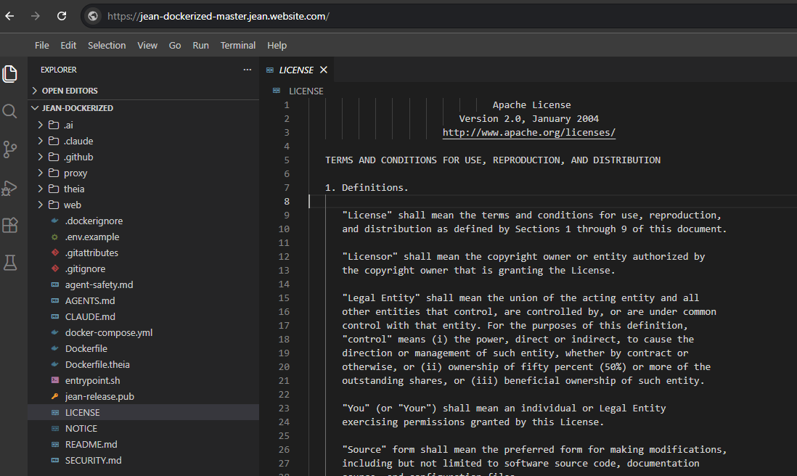Click the EXPLORER panel title
Image resolution: width=797 pixels, height=476 pixels.
pyautogui.click(x=59, y=70)
